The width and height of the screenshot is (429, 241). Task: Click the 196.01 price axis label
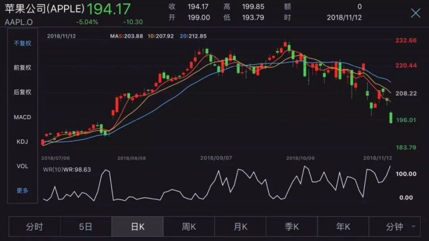[406, 120]
